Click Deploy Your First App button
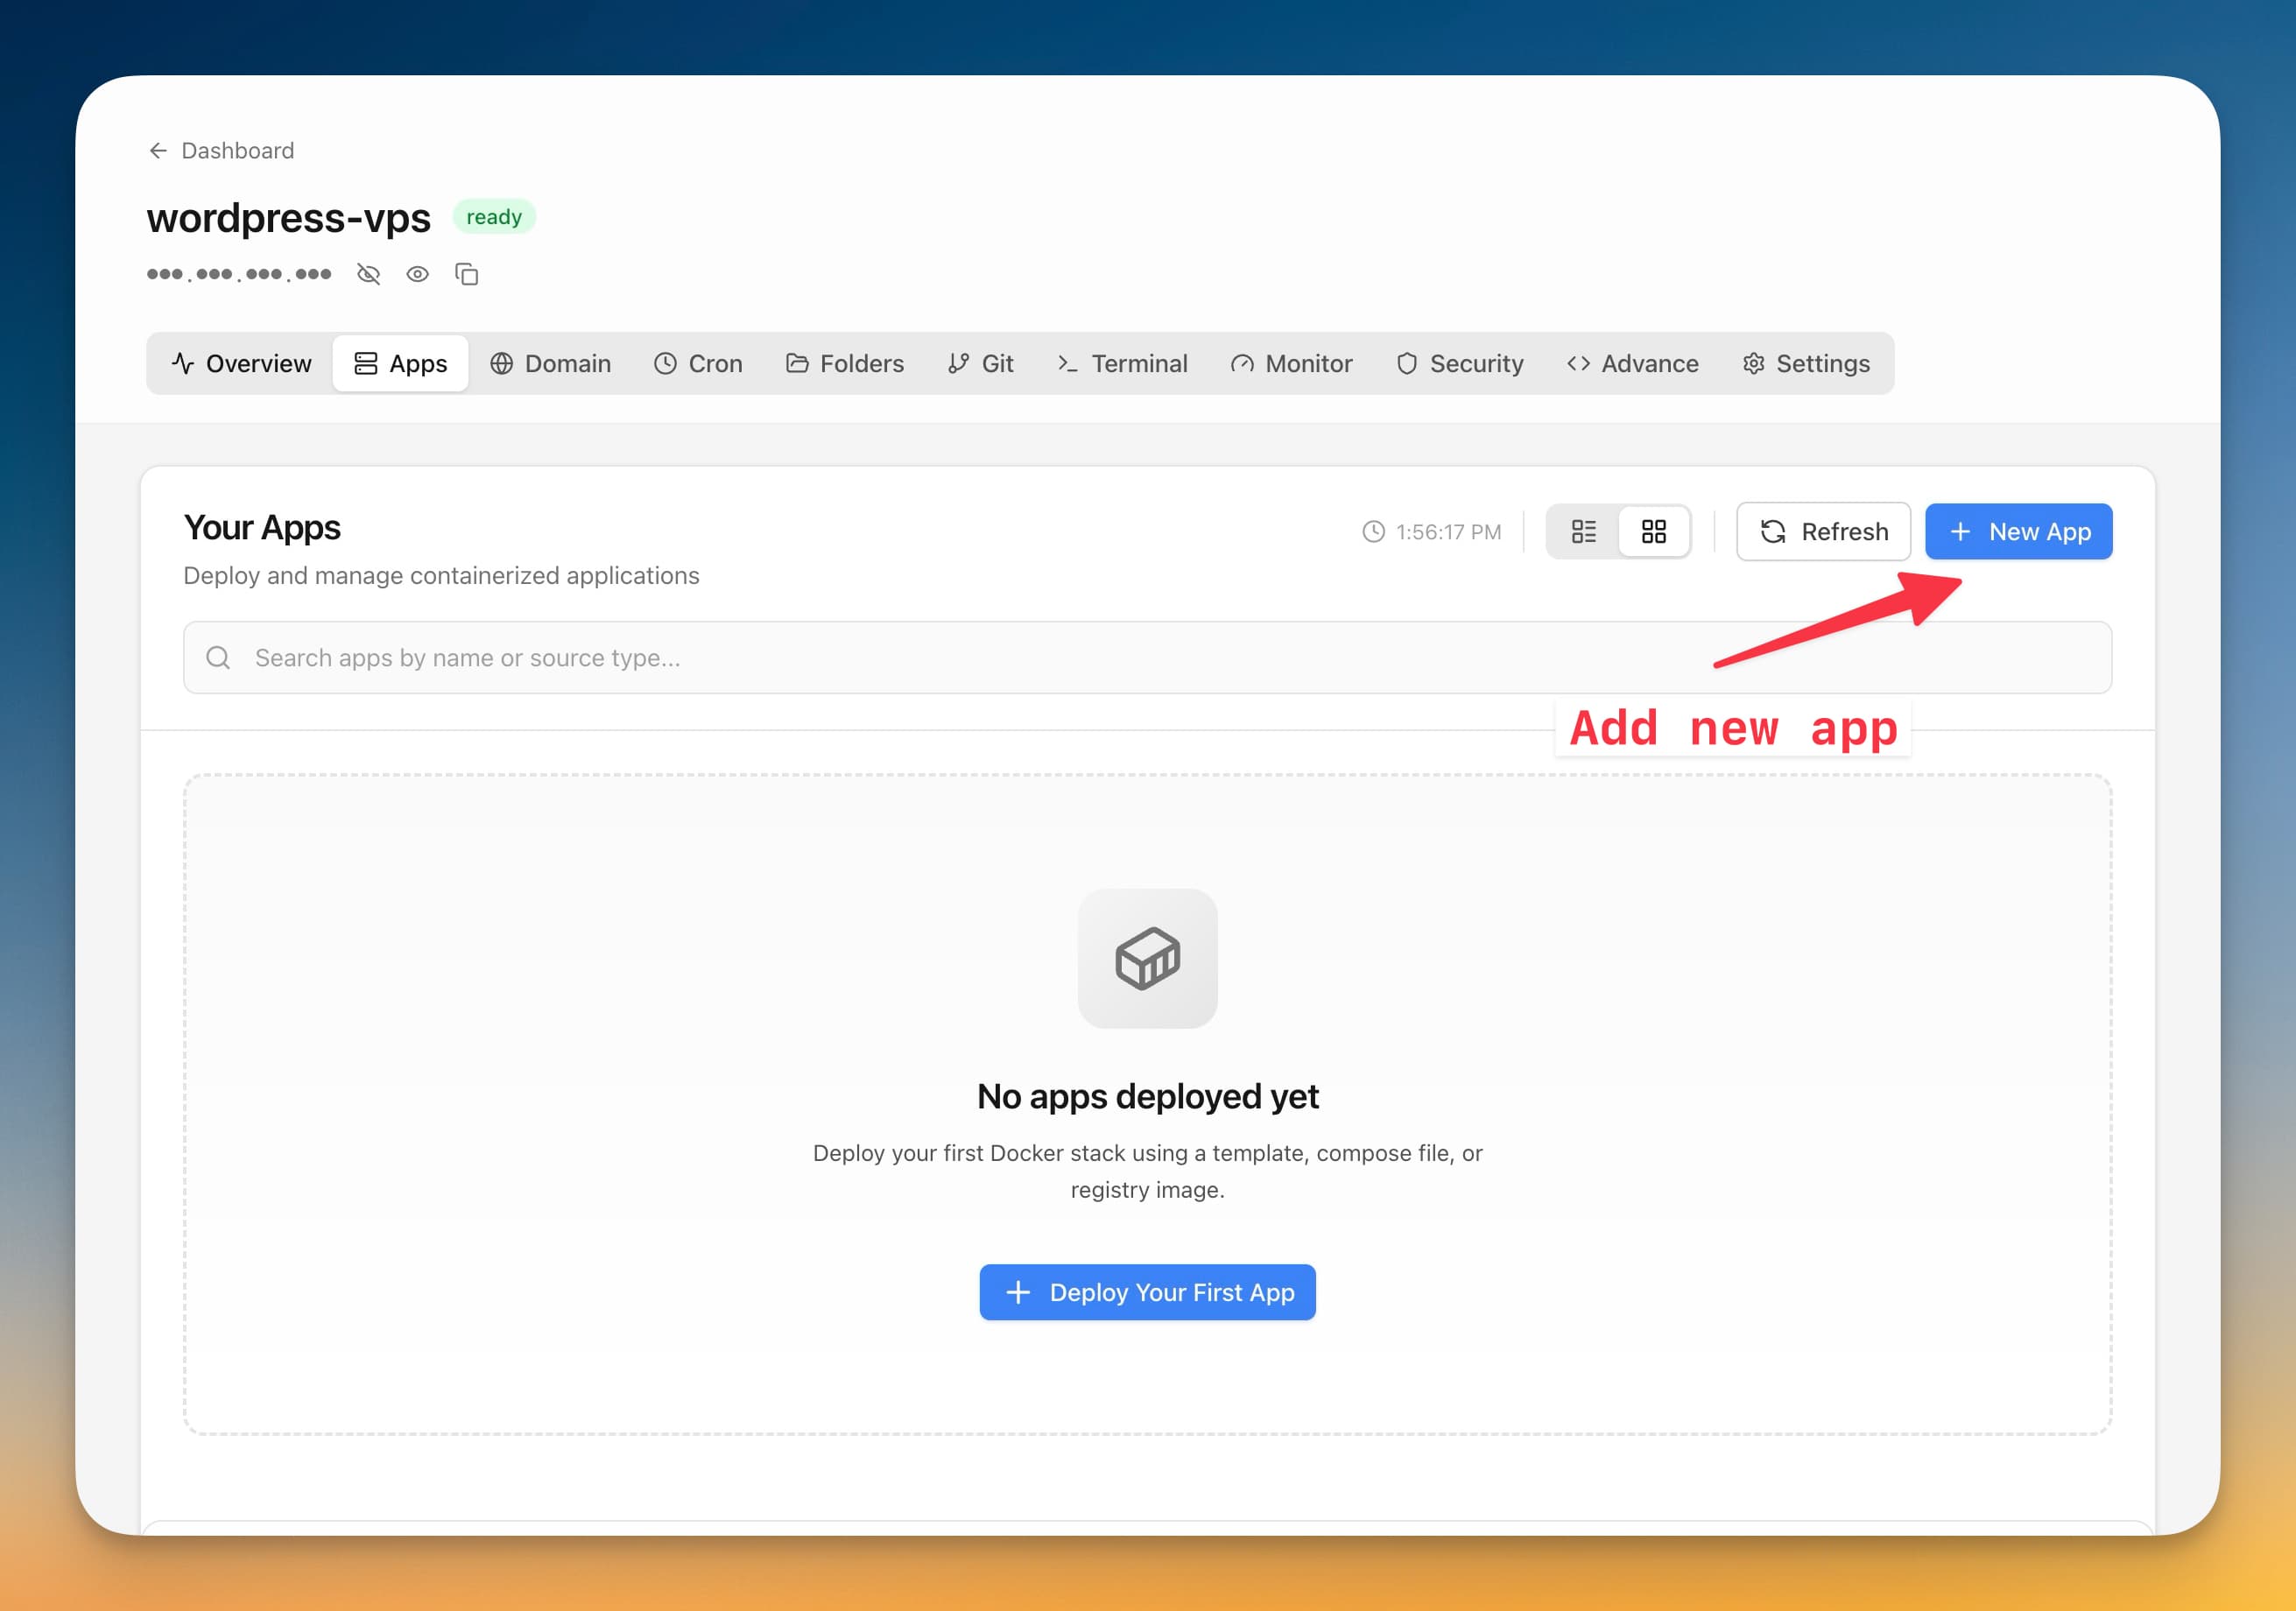2296x1611 pixels. [x=1147, y=1292]
